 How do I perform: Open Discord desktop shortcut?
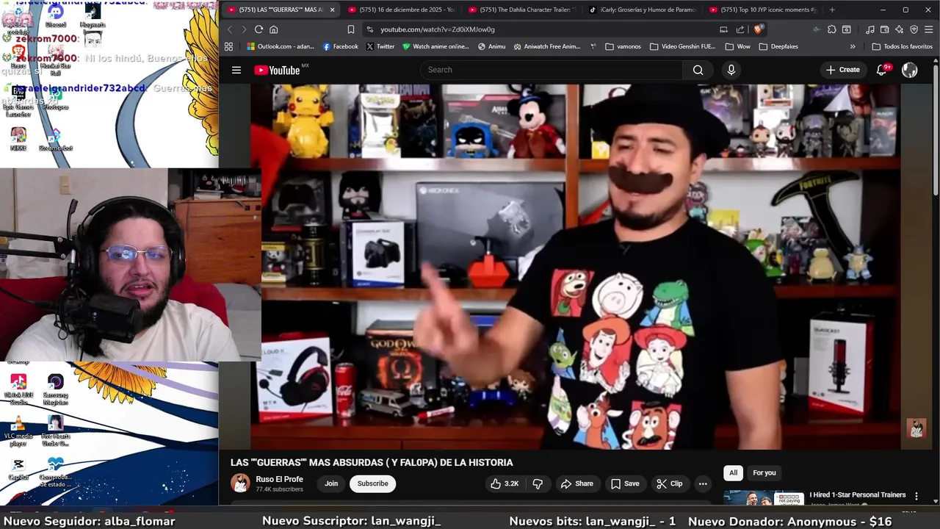coord(56,15)
